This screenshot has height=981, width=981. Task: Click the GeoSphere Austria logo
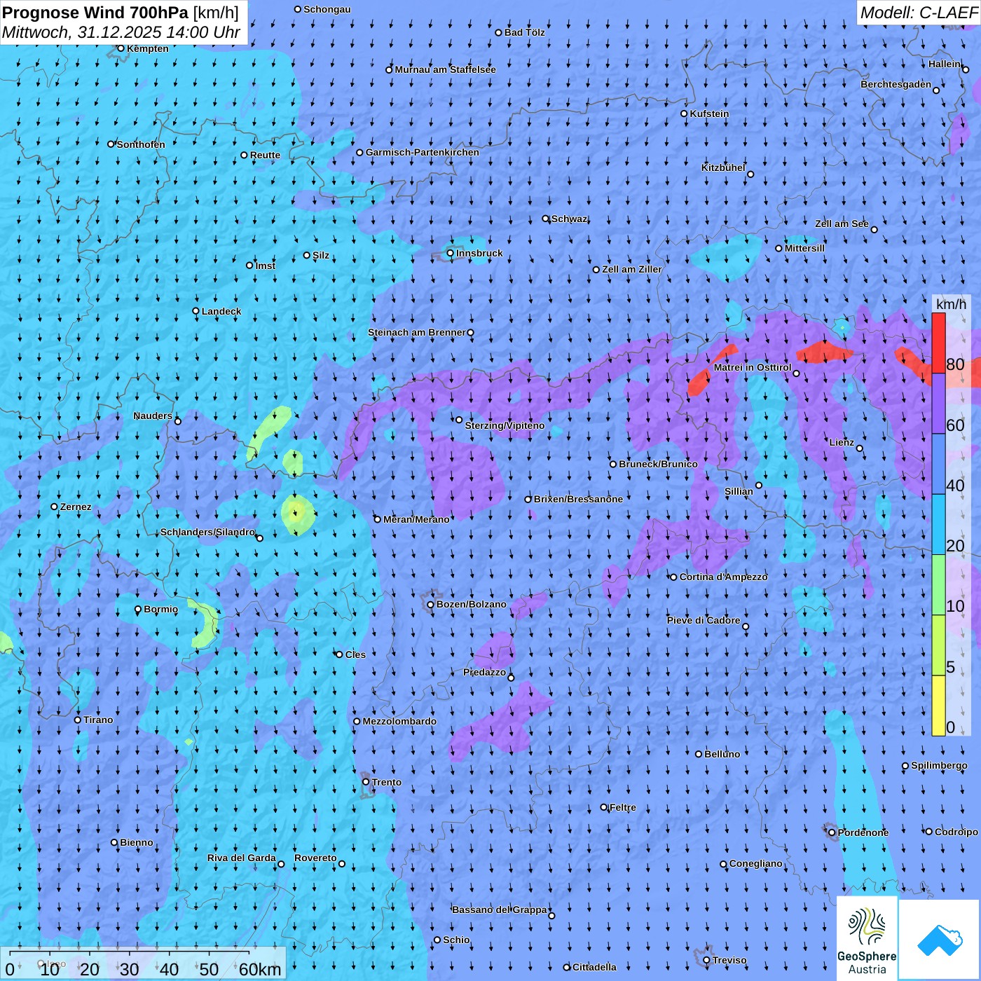867,939
